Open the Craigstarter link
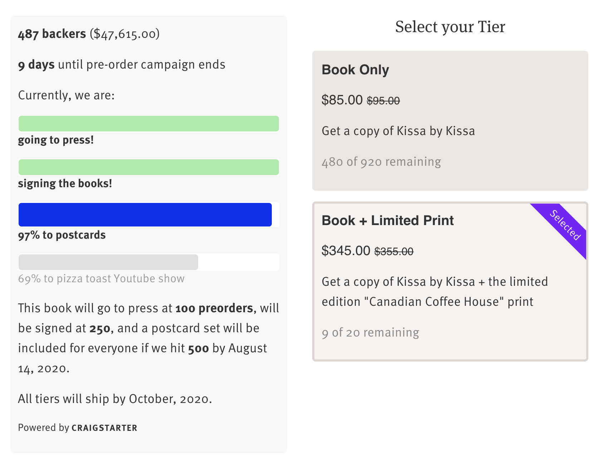 coord(104,428)
